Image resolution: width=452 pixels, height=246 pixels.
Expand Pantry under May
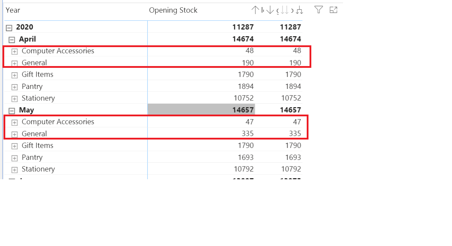(14, 158)
